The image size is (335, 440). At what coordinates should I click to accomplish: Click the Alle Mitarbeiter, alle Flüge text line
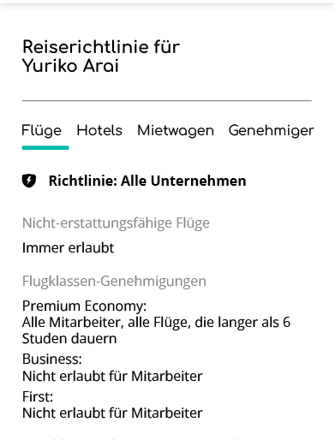click(156, 323)
